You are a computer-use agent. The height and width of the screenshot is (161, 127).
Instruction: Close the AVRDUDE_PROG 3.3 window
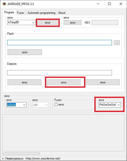pyautogui.click(x=121, y=4)
